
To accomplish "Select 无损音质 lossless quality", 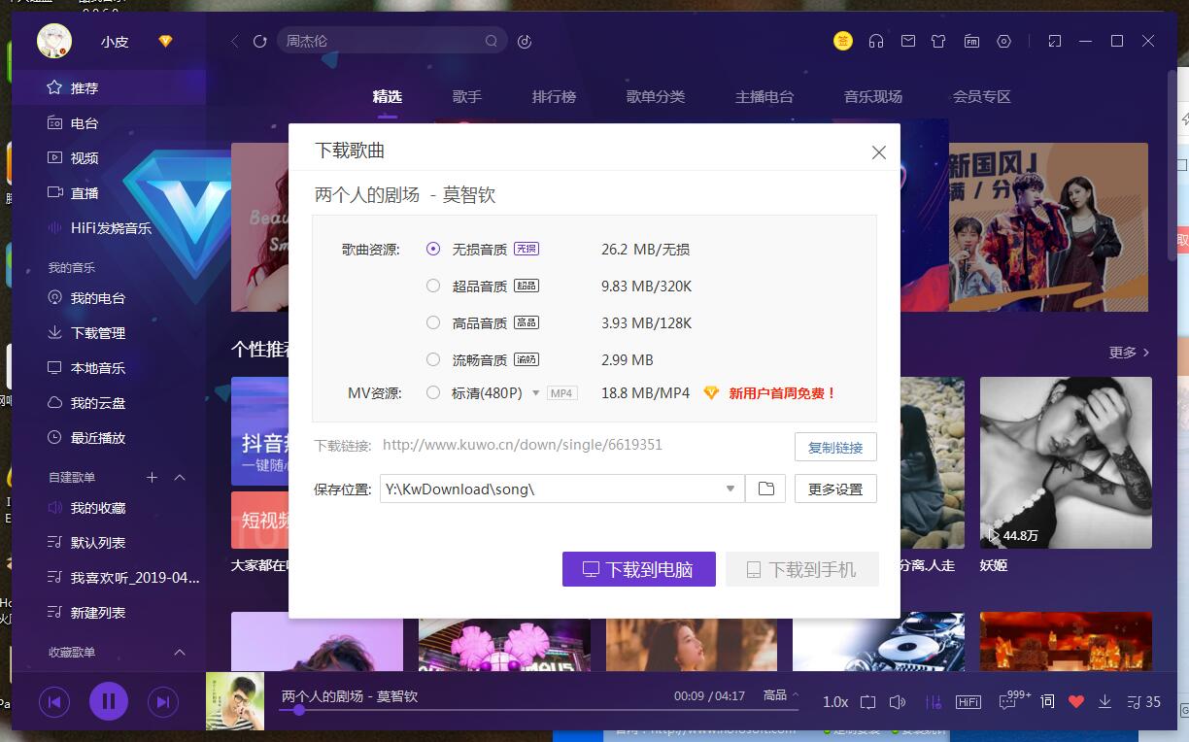I will (433, 249).
